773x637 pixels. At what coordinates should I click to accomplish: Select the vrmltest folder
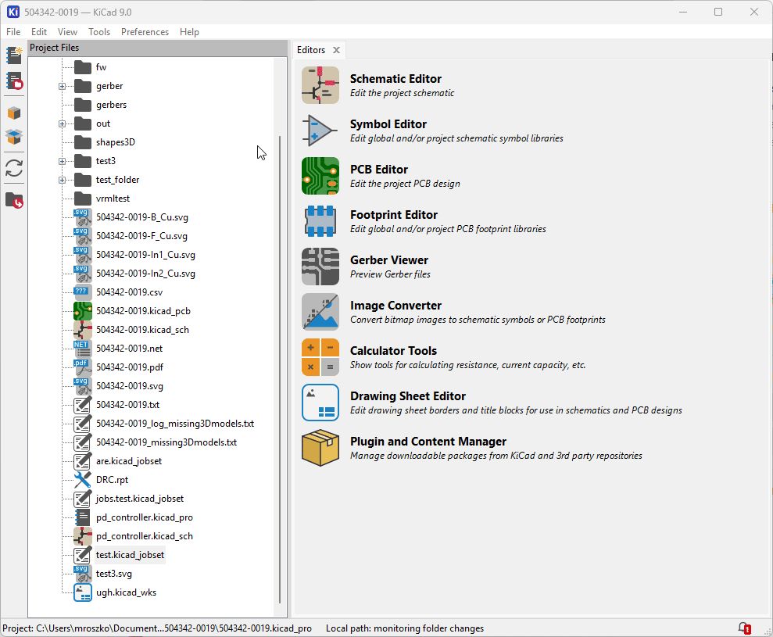[113, 199]
